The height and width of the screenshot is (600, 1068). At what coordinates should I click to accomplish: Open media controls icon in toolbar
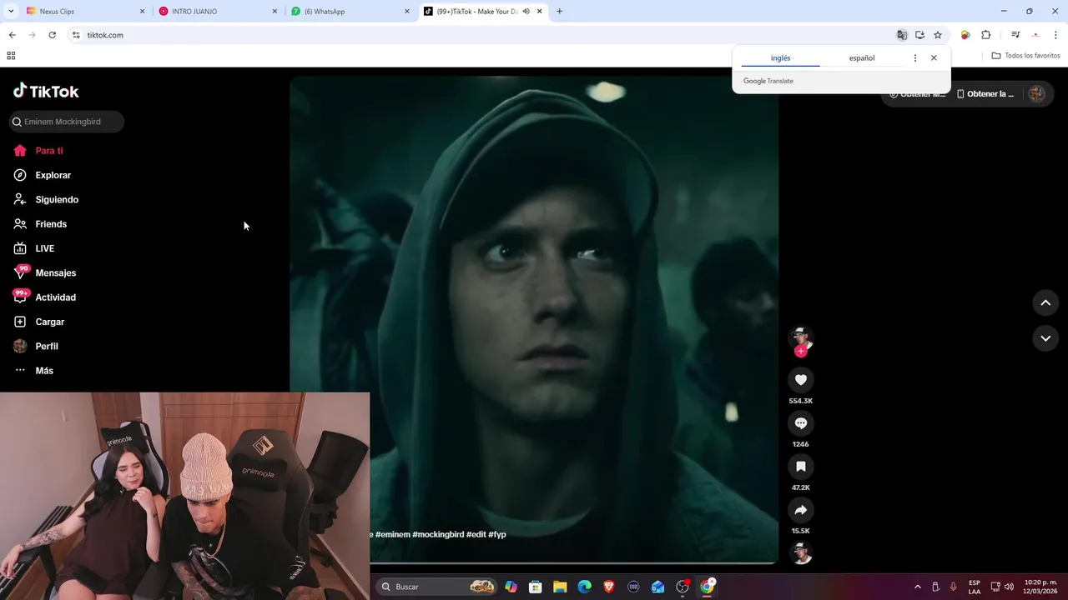1015,35
